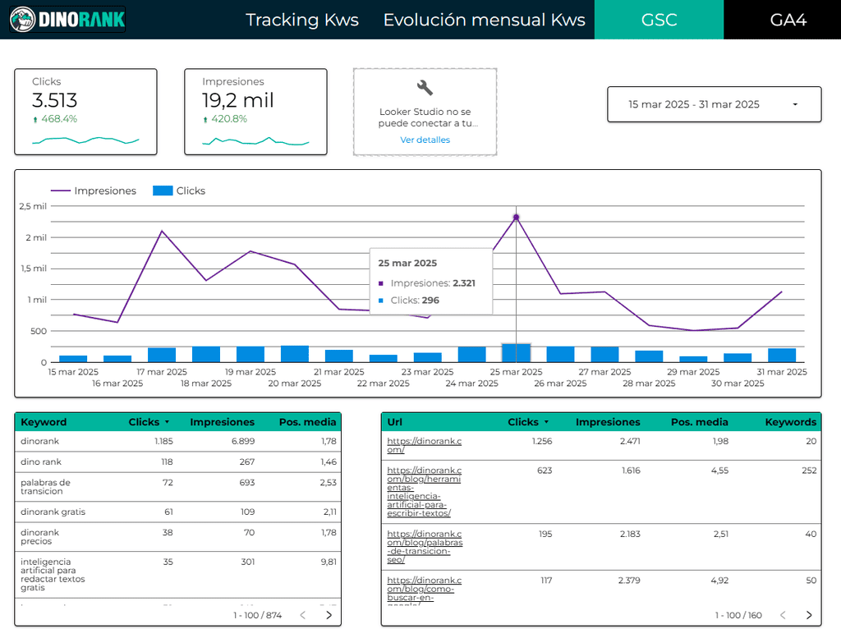This screenshot has height=629, width=841.
Task: Sort Url table by Pos. media header
Action: 700,422
